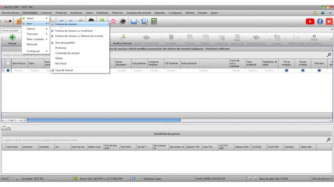Expand the Trezorerie submenu

click(x=36, y=34)
